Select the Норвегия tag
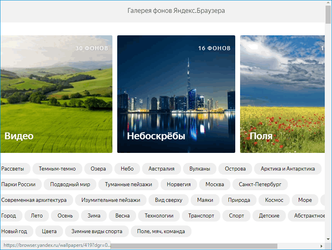 point(179,185)
